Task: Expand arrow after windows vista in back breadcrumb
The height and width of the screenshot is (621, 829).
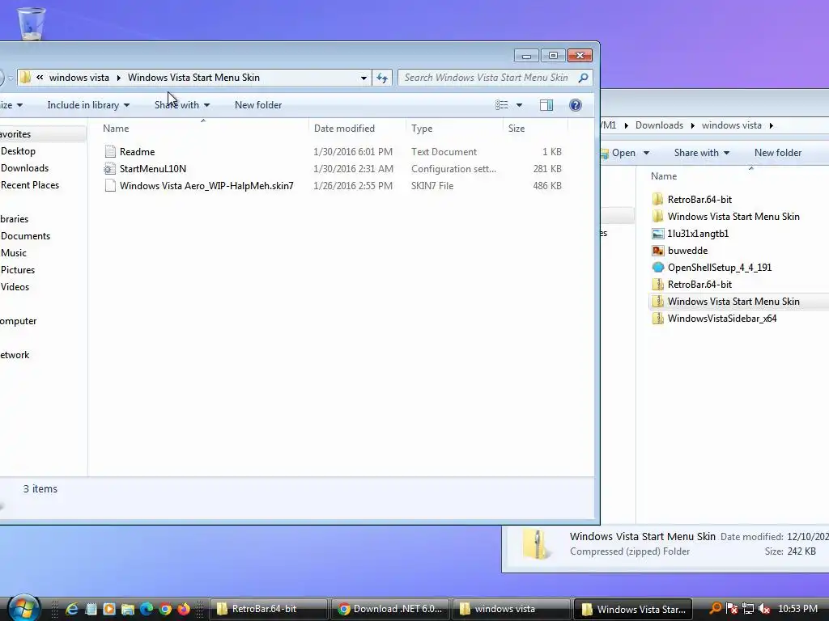Action: point(772,125)
